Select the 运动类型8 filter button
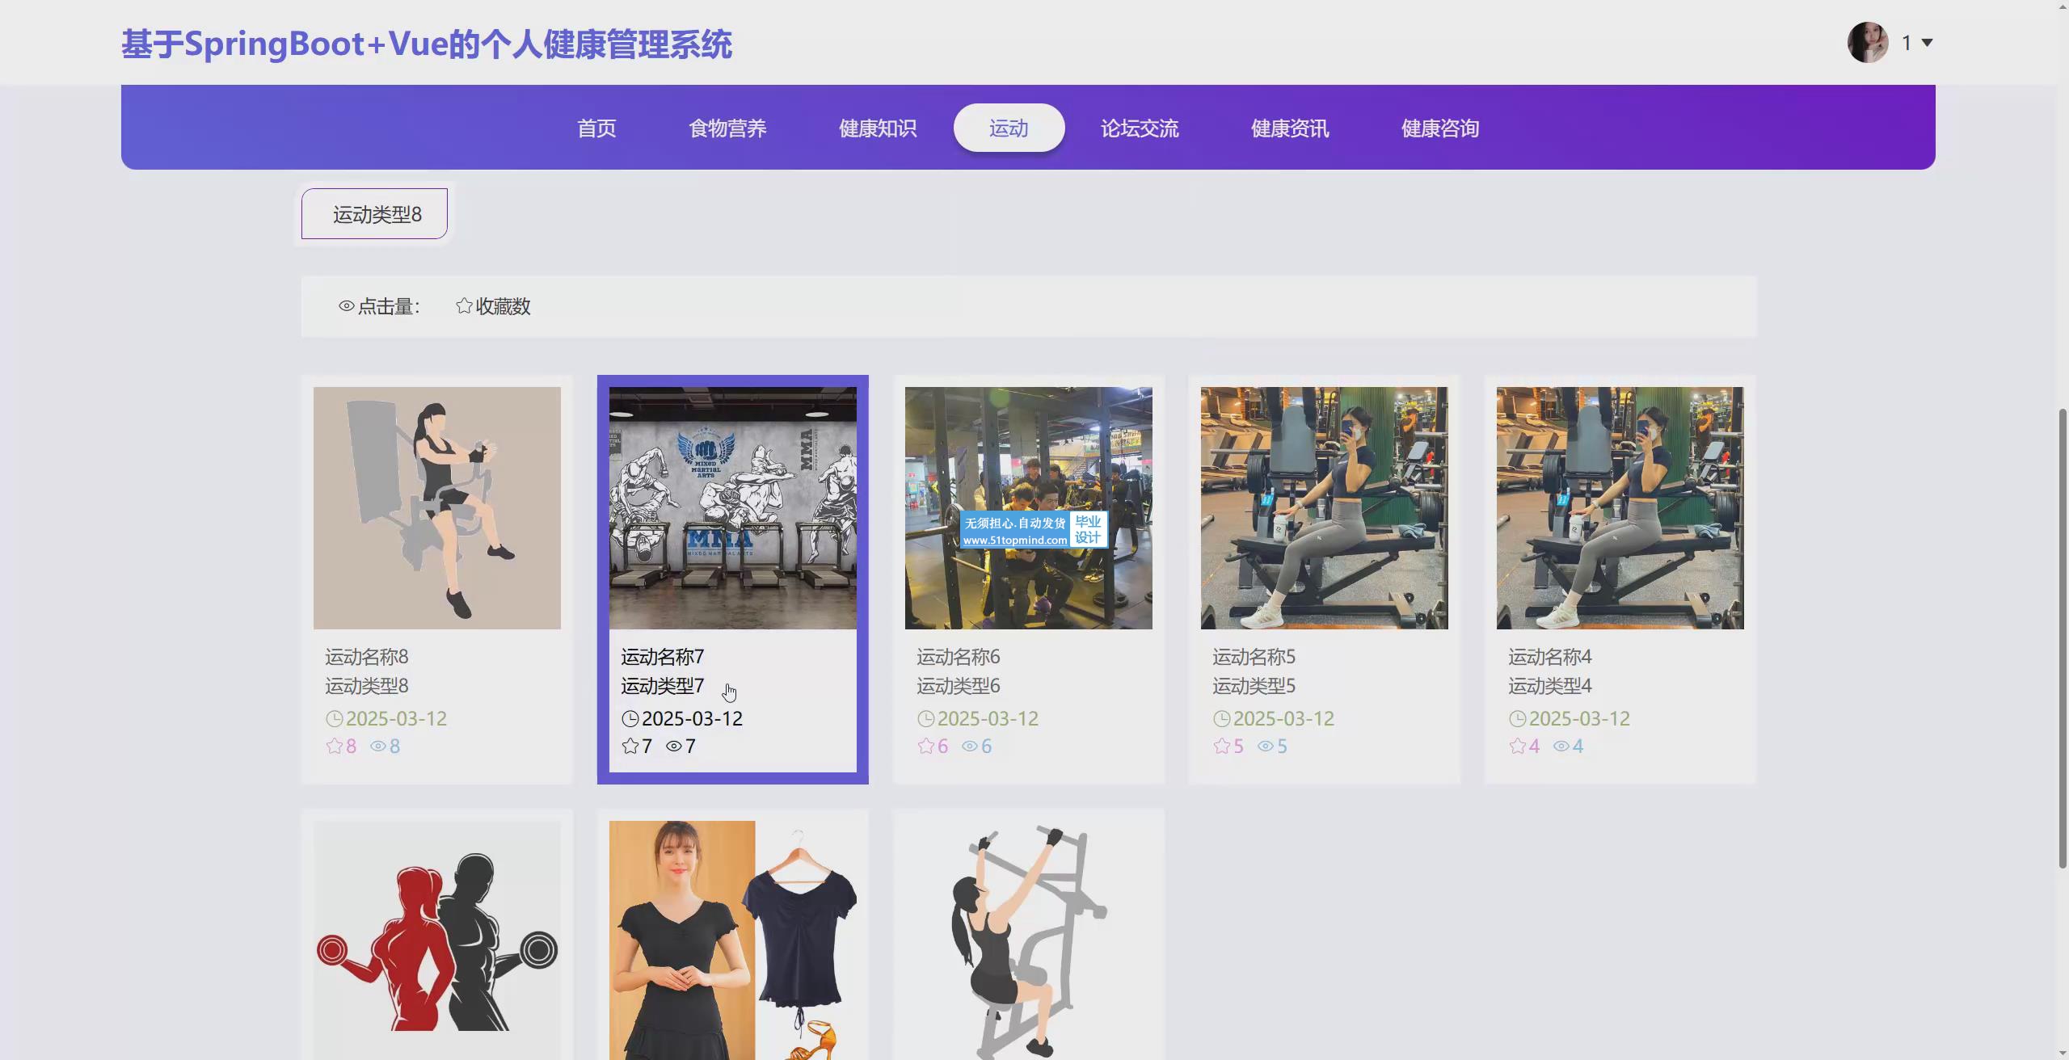2069x1060 pixels. (374, 214)
